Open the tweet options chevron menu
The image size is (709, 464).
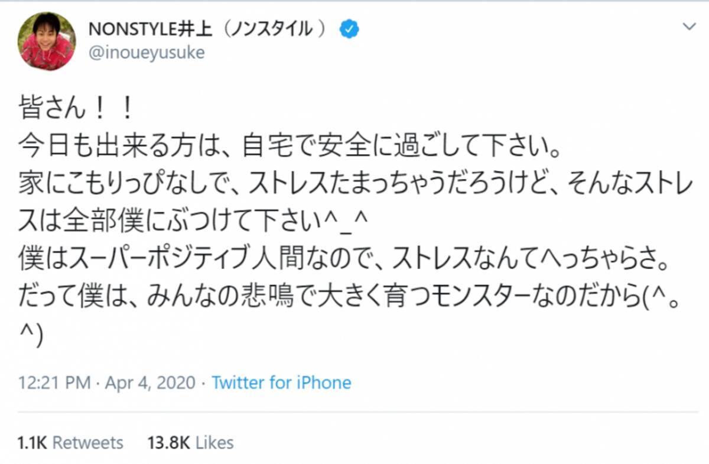689,27
